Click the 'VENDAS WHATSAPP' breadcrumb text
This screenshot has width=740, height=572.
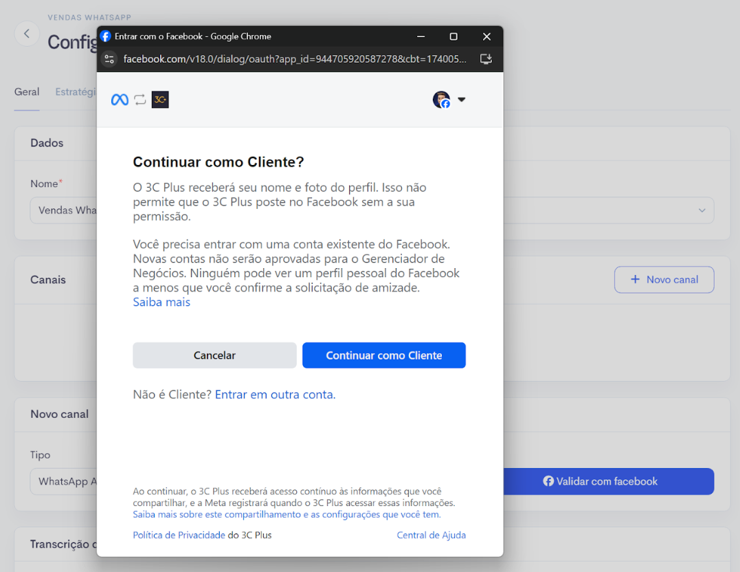[89, 17]
